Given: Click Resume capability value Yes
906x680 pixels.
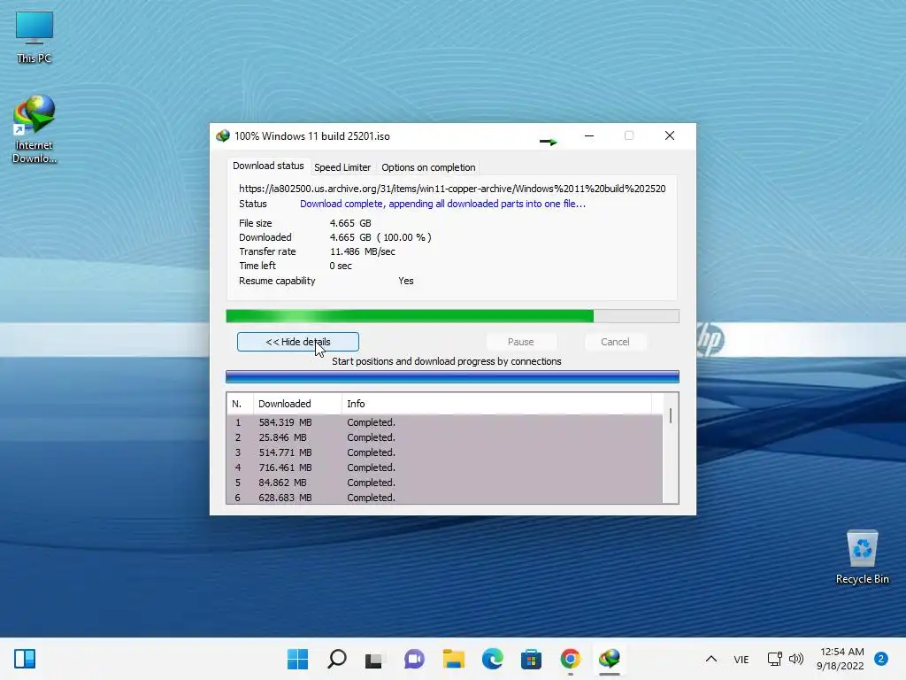Looking at the screenshot, I should coord(405,281).
